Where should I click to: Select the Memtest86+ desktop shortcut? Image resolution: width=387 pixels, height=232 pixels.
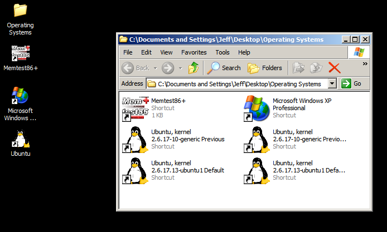tap(20, 54)
